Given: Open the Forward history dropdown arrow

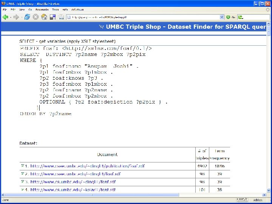Looking at the screenshot, I should click(x=22, y=17).
